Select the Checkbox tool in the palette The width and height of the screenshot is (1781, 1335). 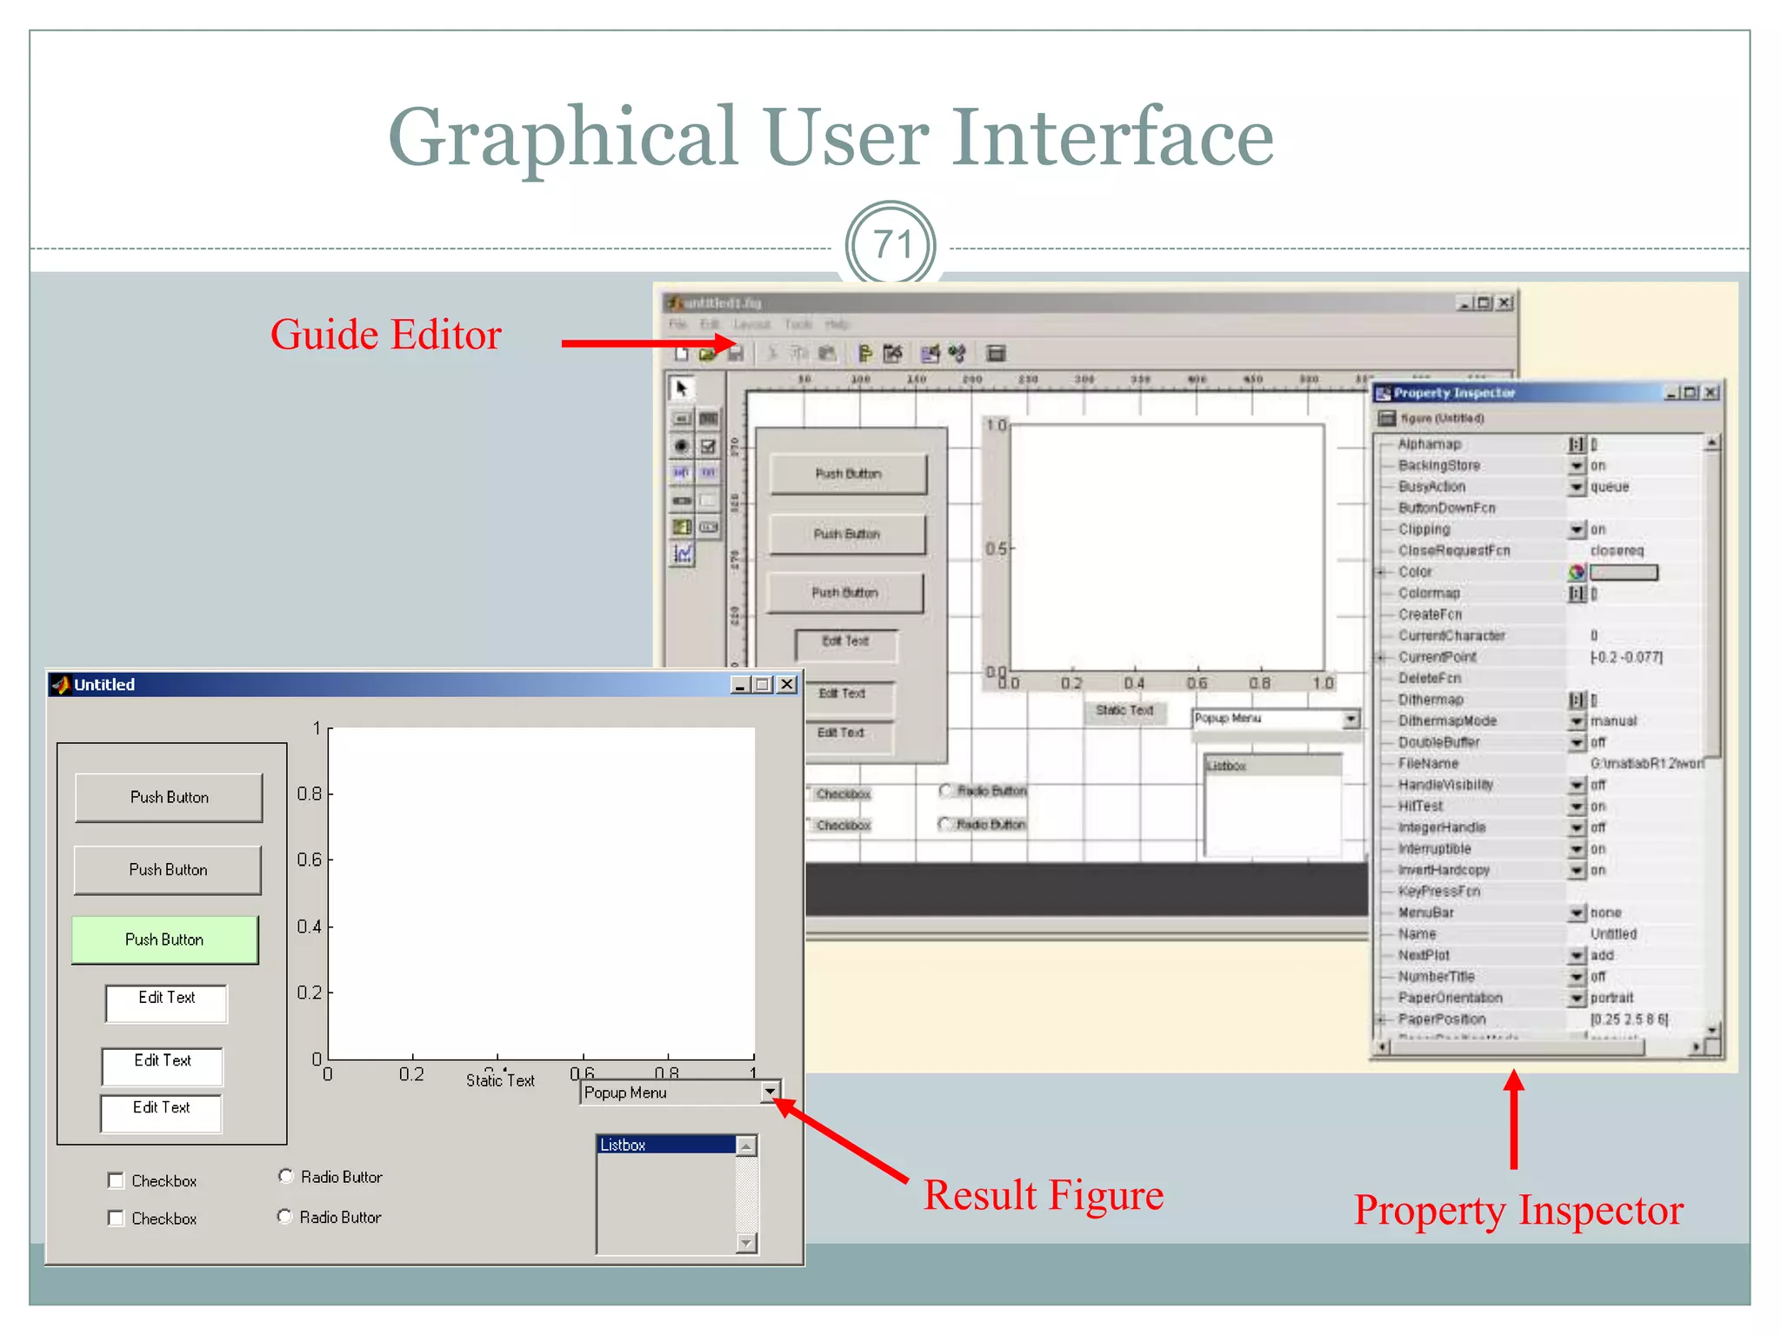(709, 446)
